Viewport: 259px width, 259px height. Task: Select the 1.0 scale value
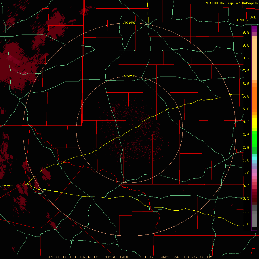tap(246, 173)
